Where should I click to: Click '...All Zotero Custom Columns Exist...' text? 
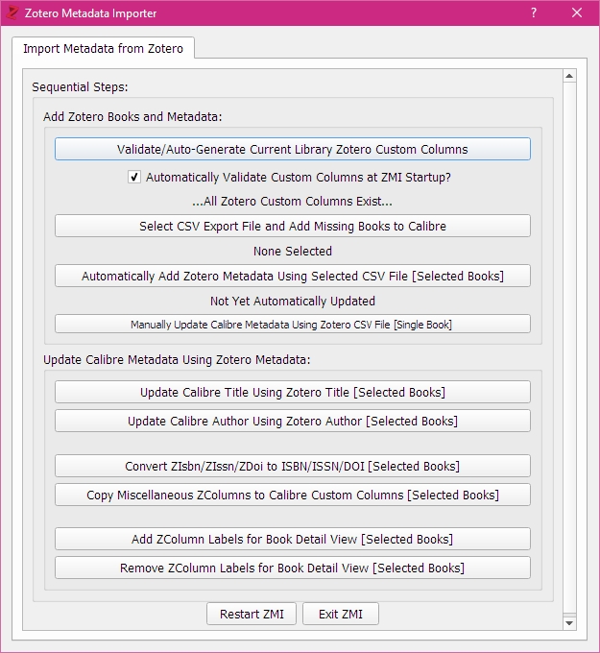pos(292,201)
